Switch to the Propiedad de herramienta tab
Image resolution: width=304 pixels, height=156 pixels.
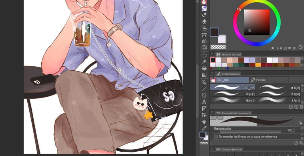point(234,113)
